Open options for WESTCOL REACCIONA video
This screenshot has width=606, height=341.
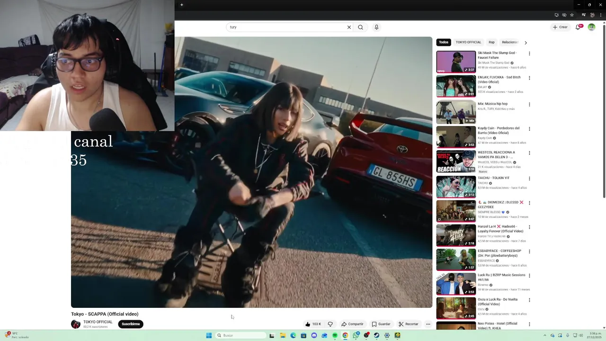(529, 153)
